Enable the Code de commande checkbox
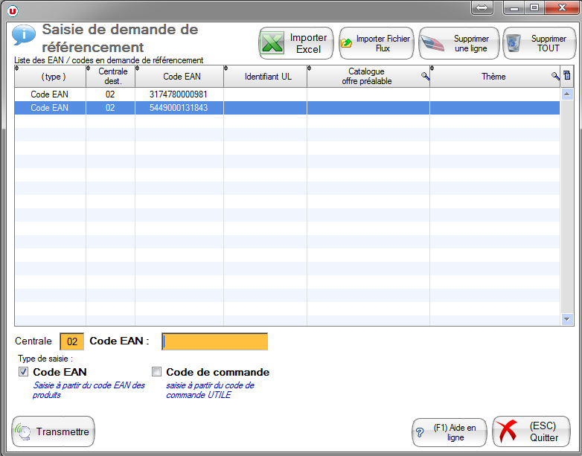Screen dimensions: 582x456 [x=157, y=372]
